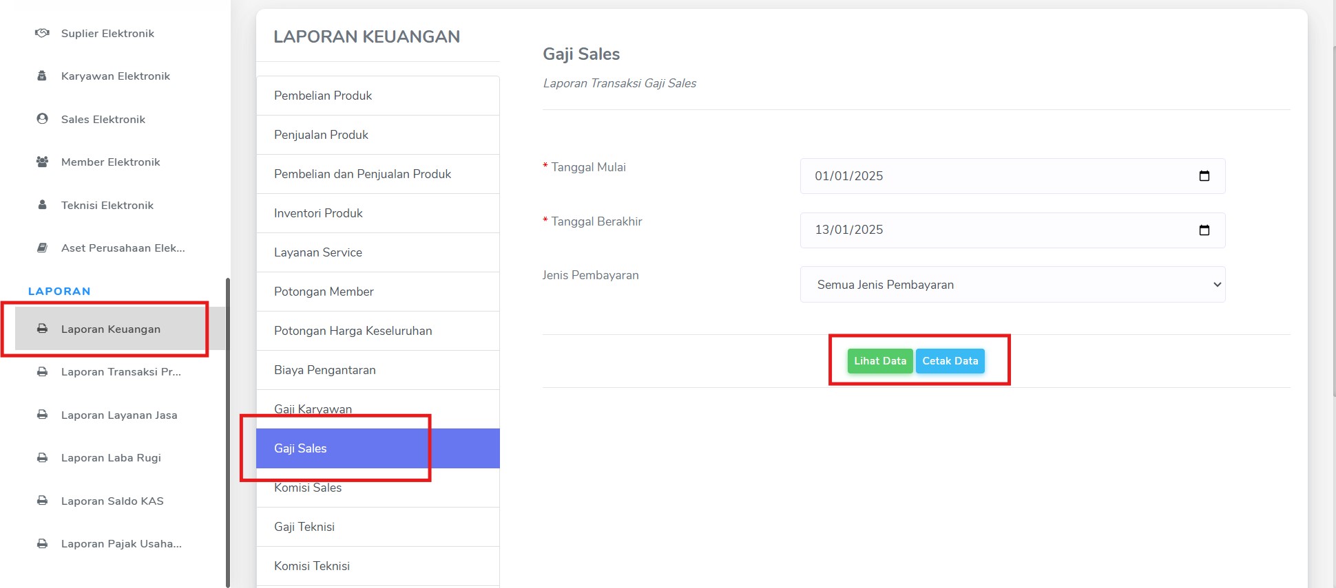Click Tanggal Berakhir date field

tap(1012, 230)
